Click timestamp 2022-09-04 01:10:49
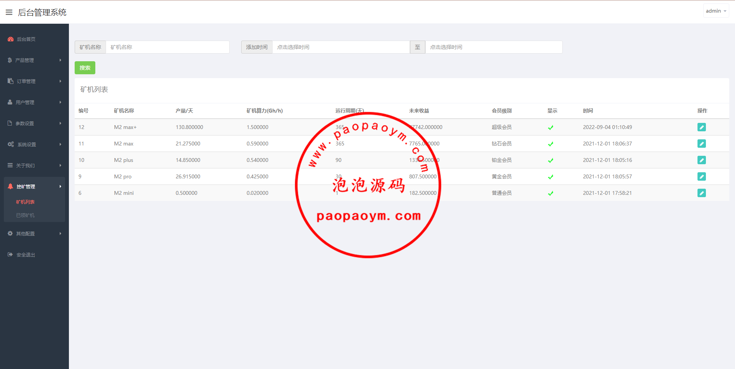 (608, 127)
